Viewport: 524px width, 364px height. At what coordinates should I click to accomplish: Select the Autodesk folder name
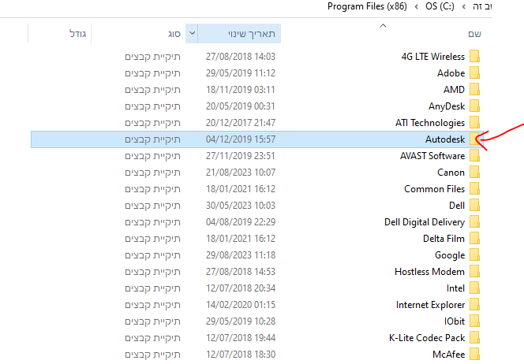coord(445,139)
